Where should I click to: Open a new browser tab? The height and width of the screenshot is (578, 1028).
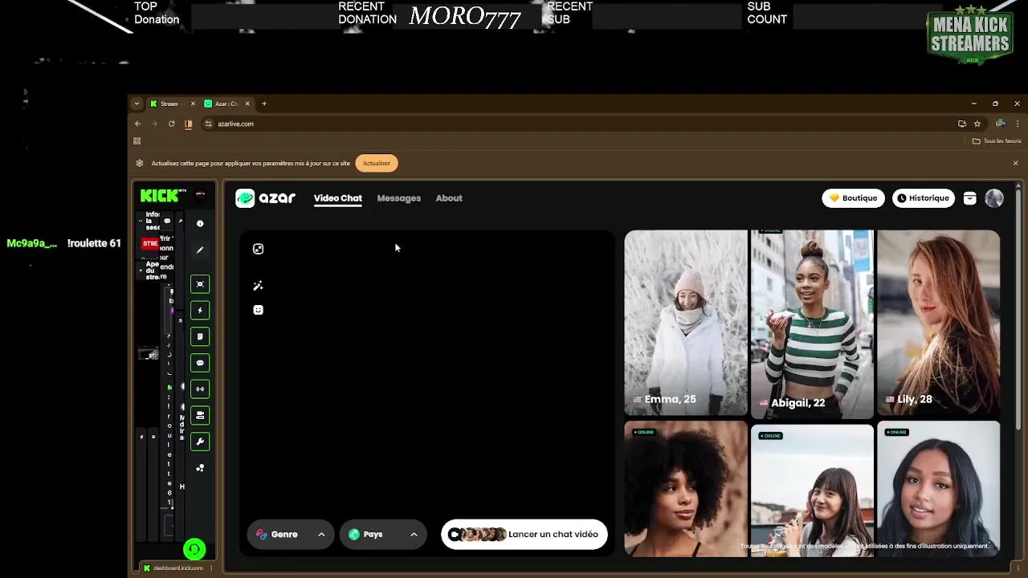(264, 104)
